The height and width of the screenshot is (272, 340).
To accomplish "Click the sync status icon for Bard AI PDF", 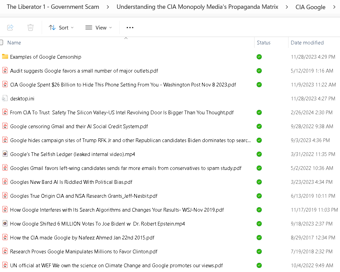I will (259, 182).
